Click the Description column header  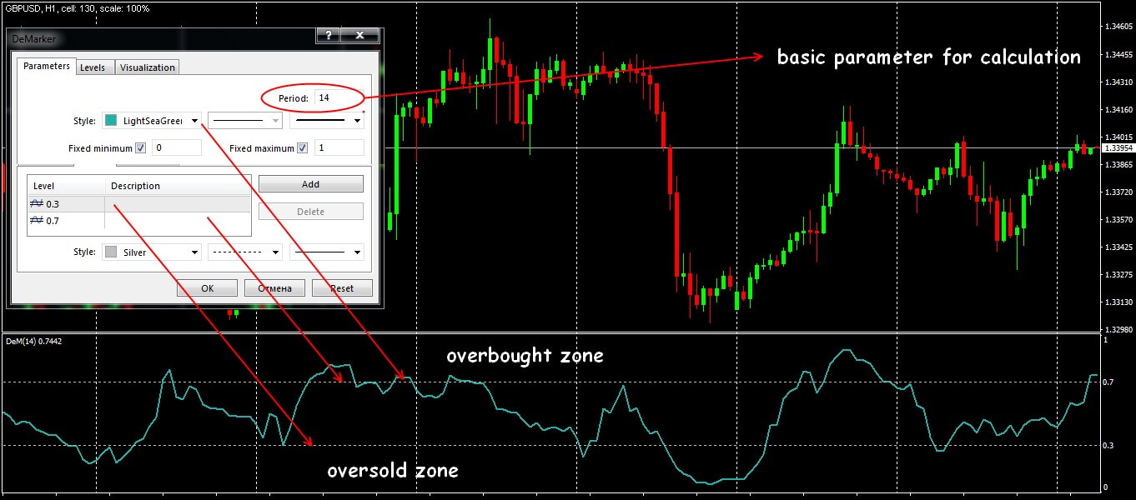178,186
